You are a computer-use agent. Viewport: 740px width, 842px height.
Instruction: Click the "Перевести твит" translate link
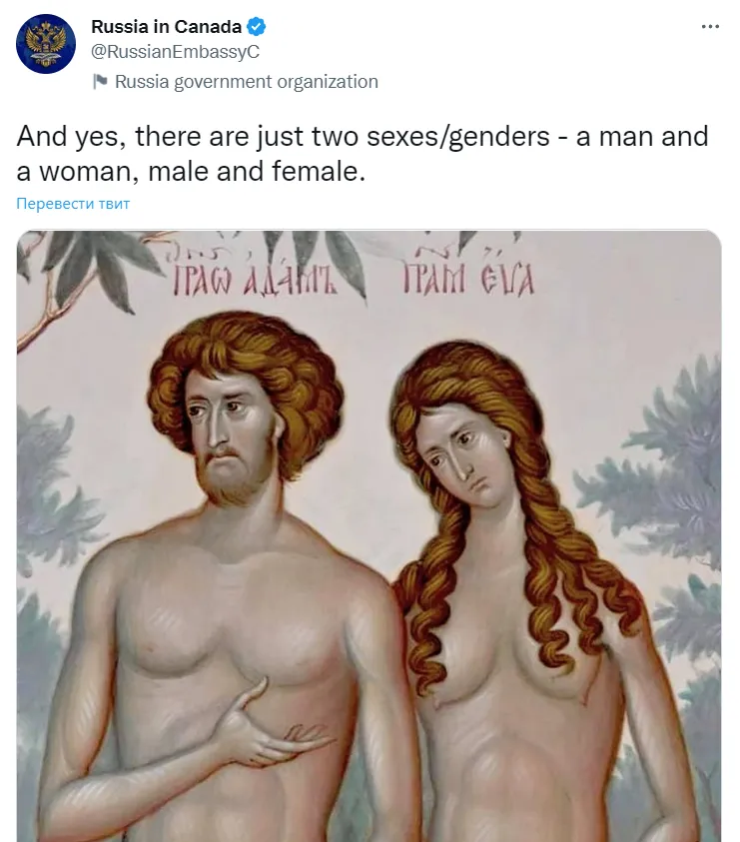pos(73,204)
